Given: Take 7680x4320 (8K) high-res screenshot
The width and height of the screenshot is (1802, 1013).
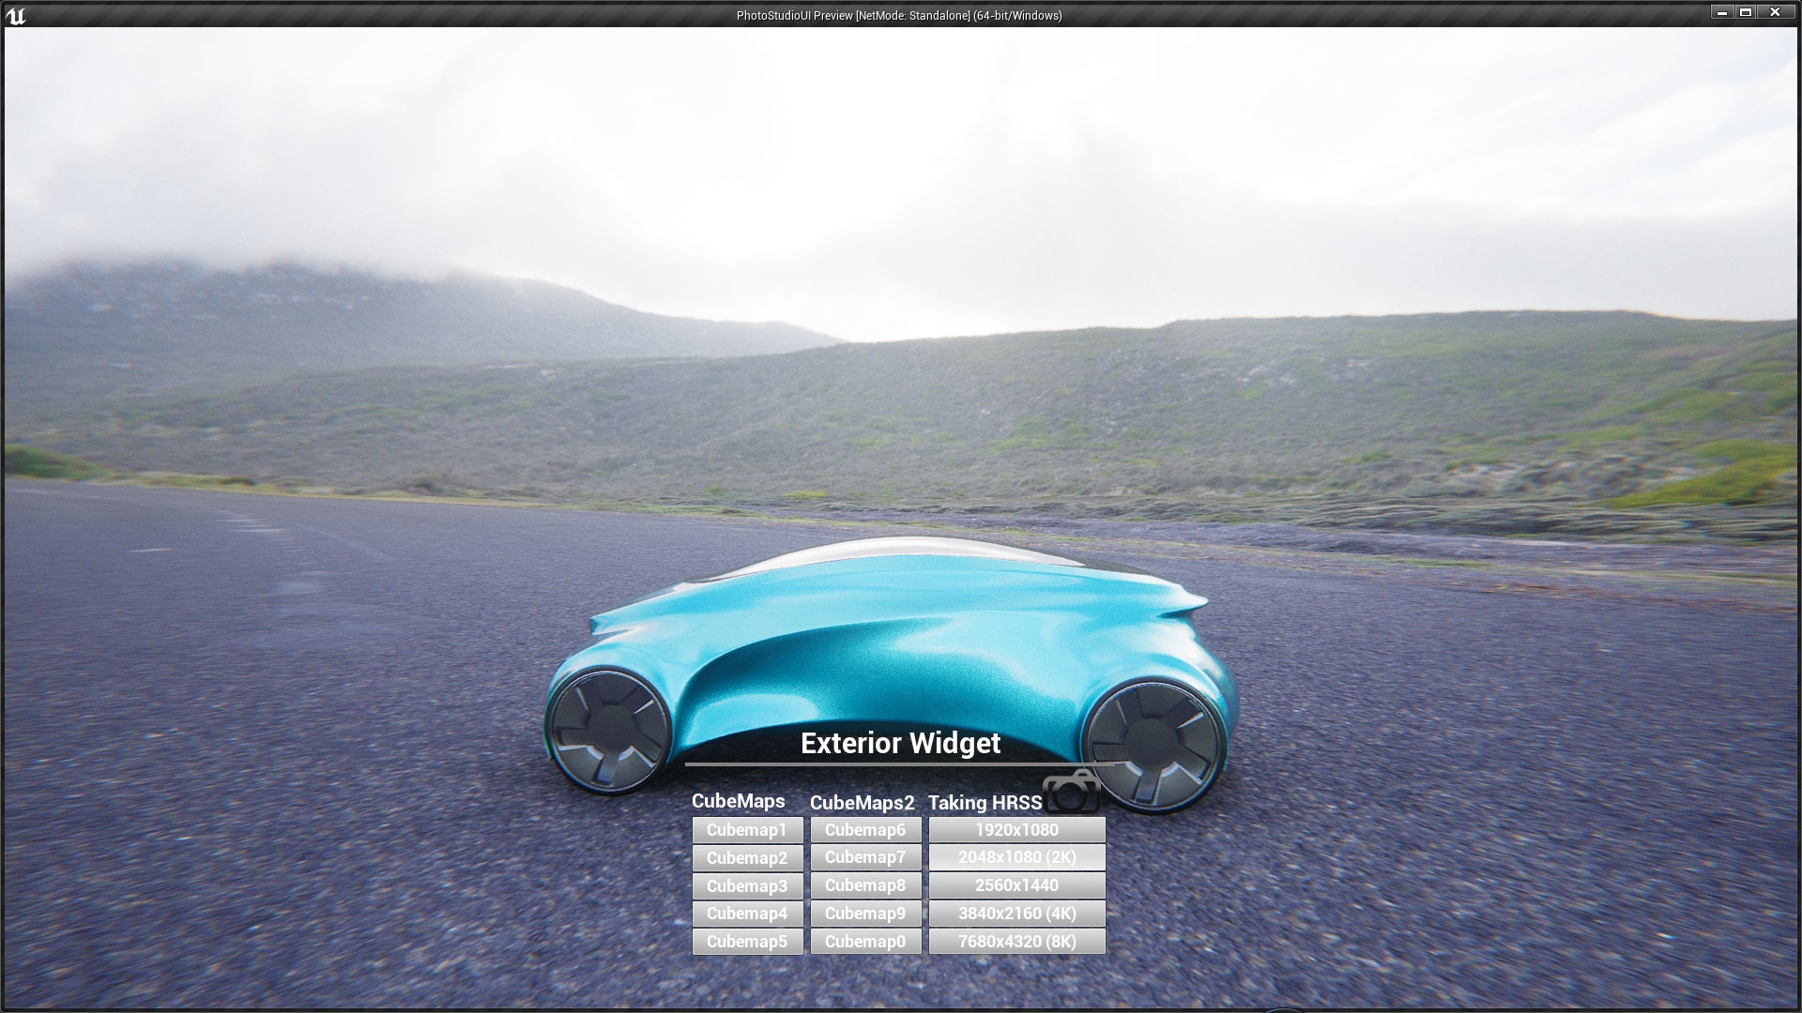Looking at the screenshot, I should click(x=1016, y=942).
